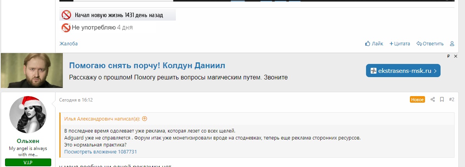This screenshot has height=167, width=465.
Task: Like the first post with Лайк
Action: (374, 43)
